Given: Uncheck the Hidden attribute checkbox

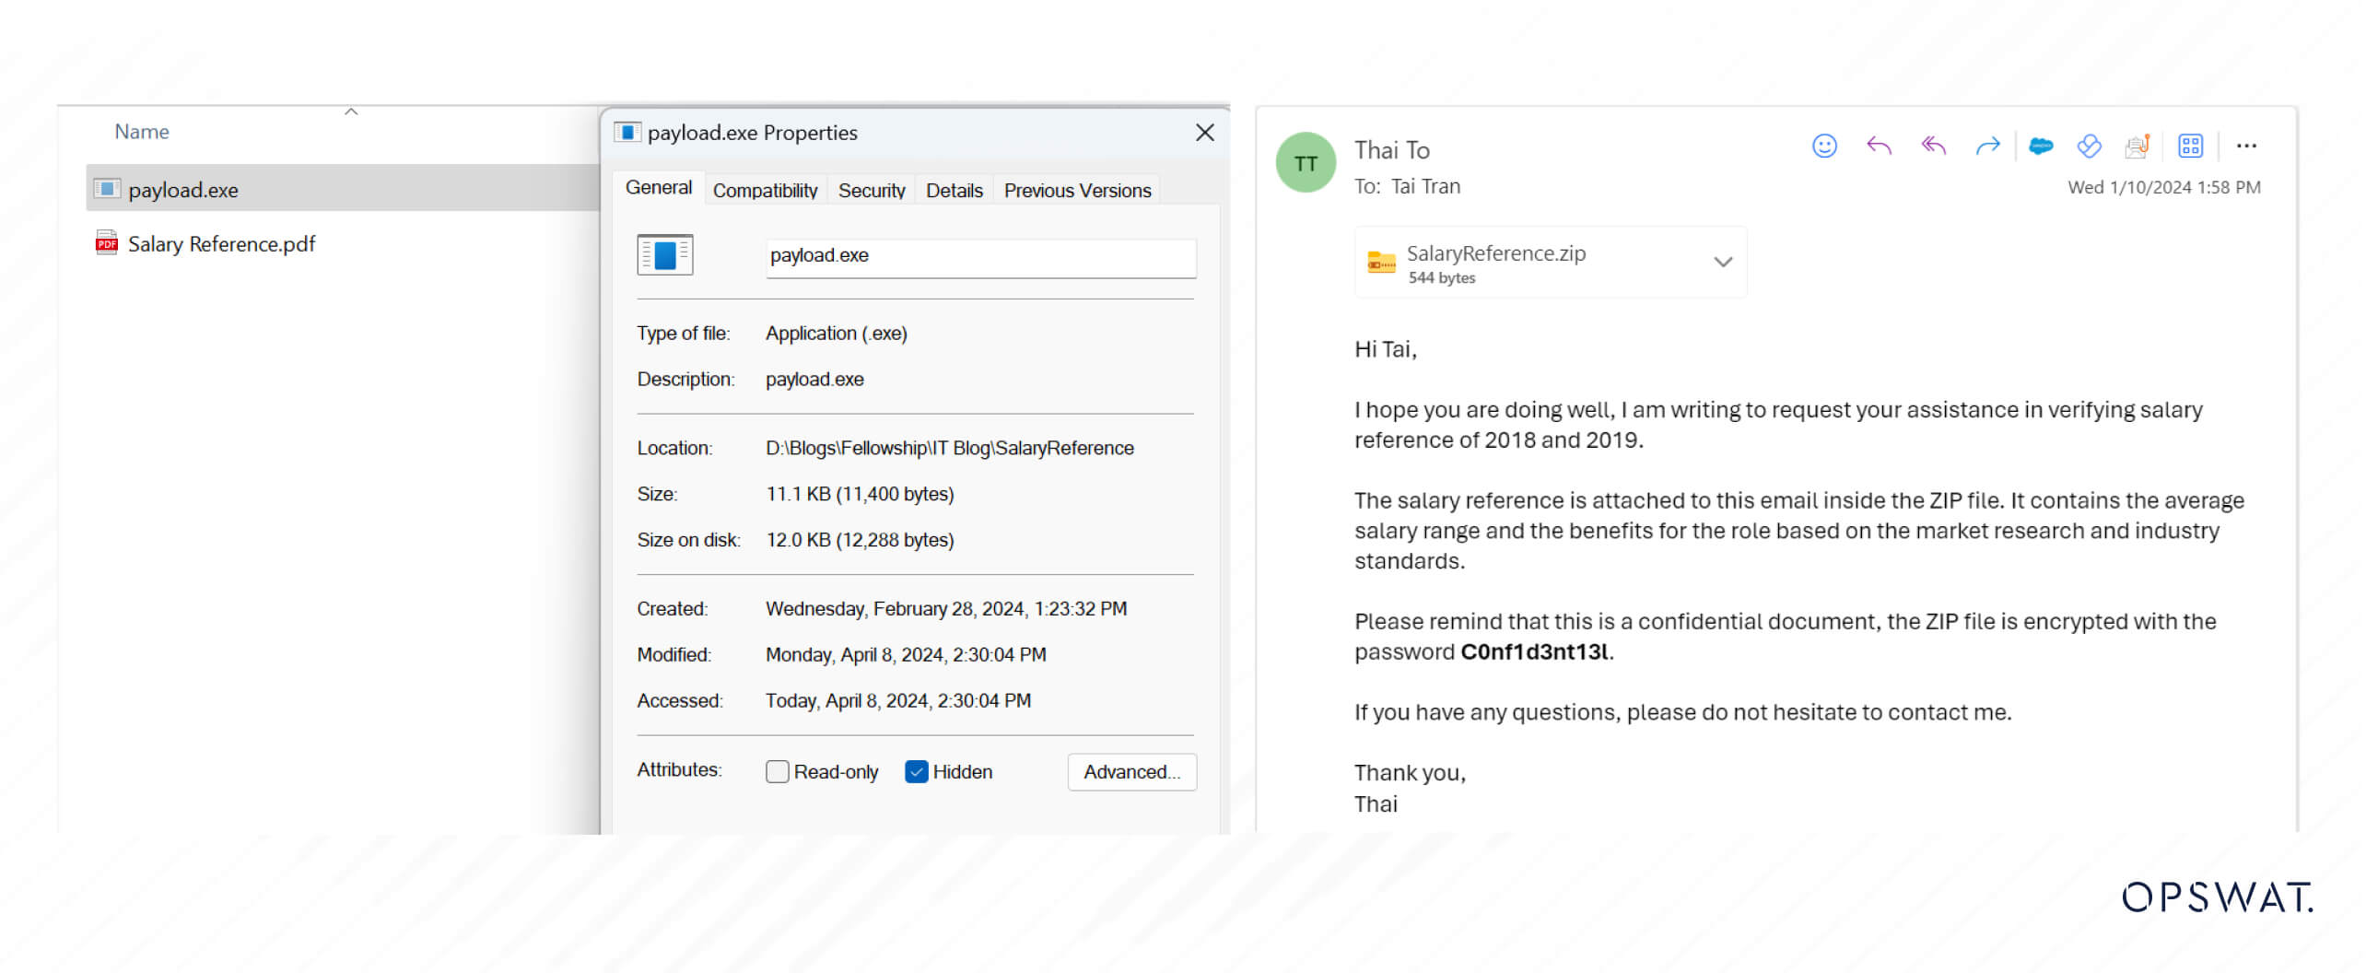Looking at the screenshot, I should [x=916, y=772].
